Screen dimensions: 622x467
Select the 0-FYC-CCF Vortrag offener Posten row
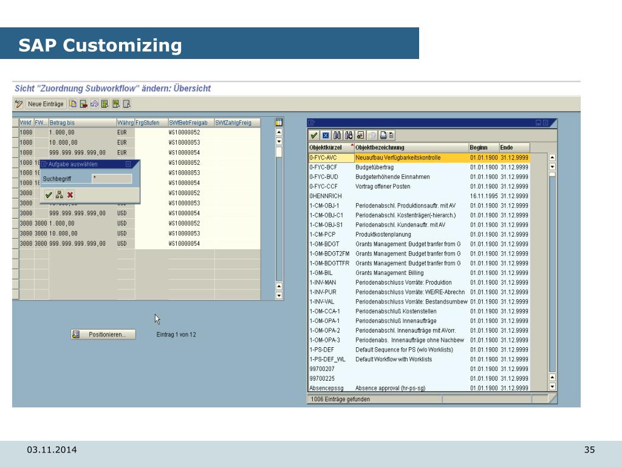pyautogui.click(x=419, y=186)
